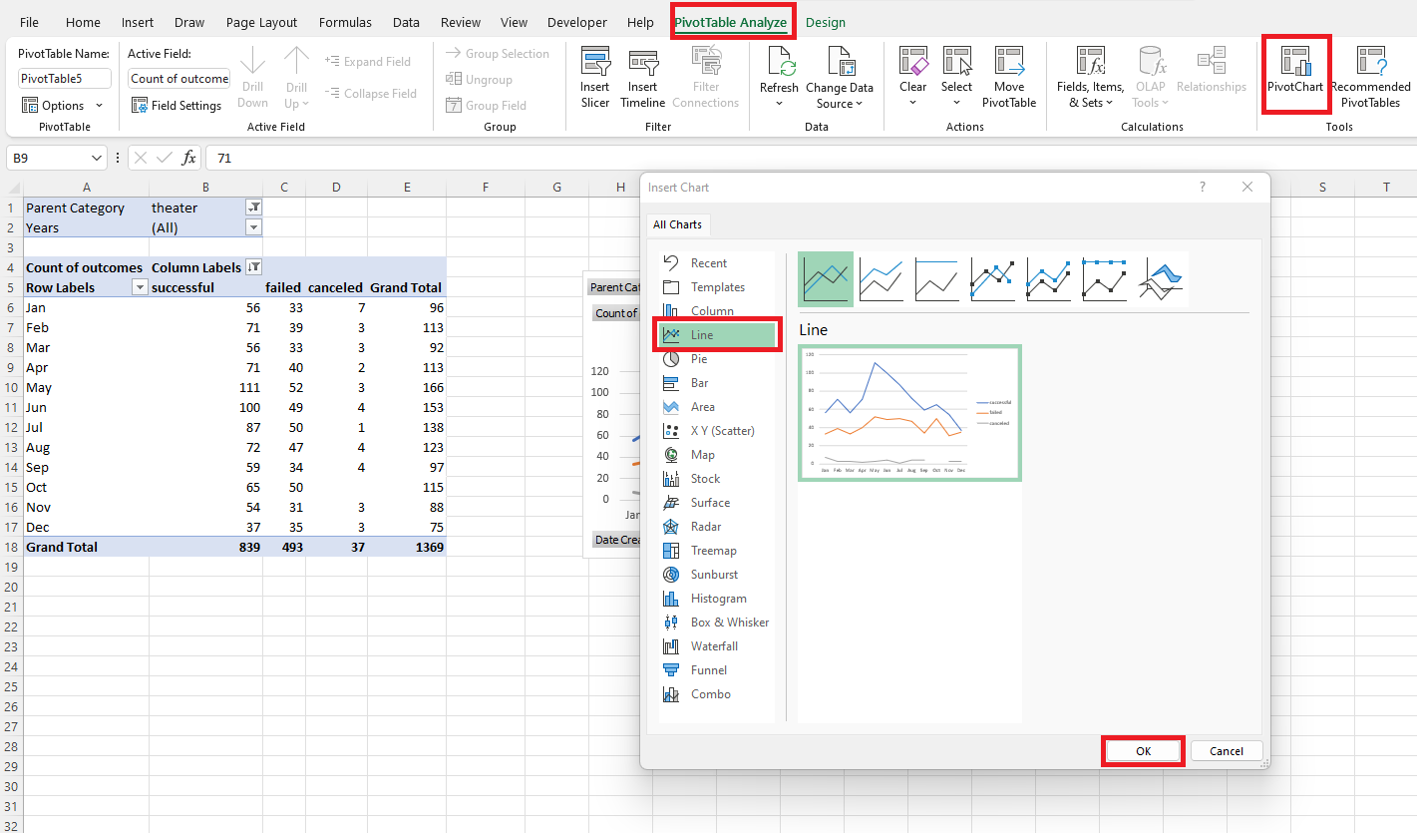Choose the Pie chart category
1417x833 pixels.
coord(701,358)
